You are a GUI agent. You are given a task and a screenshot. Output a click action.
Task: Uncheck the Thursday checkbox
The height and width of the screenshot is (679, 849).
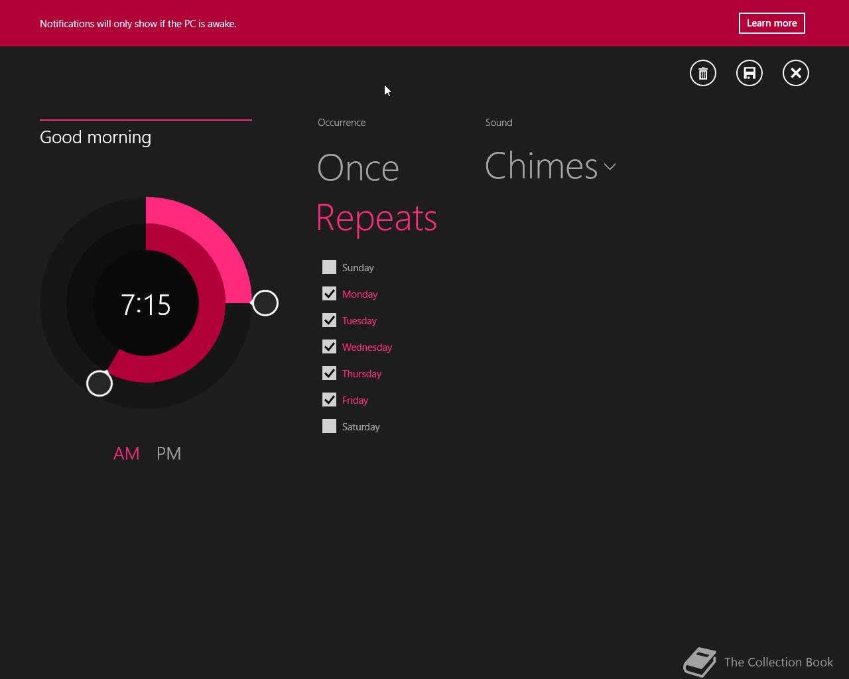pyautogui.click(x=329, y=373)
